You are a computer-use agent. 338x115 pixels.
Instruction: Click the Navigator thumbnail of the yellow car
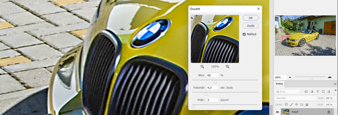305,36
